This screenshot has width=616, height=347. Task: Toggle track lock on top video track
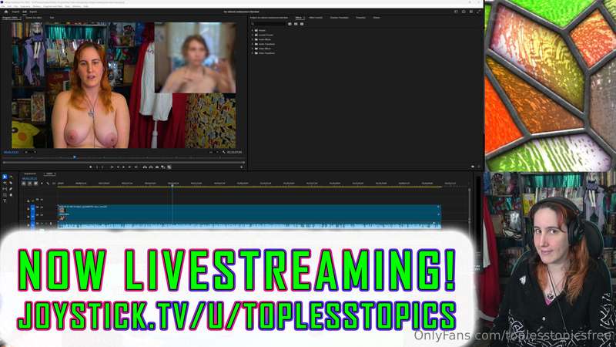pyautogui.click(x=28, y=201)
